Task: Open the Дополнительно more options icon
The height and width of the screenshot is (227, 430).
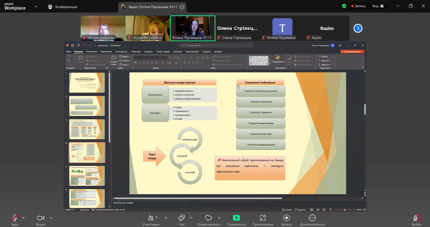Action: (312, 218)
